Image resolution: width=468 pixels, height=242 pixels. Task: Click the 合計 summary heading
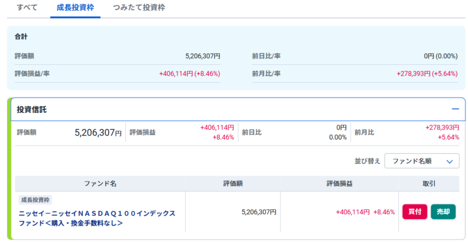click(21, 37)
